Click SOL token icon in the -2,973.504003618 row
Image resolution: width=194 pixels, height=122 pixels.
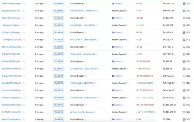(x=184, y=76)
